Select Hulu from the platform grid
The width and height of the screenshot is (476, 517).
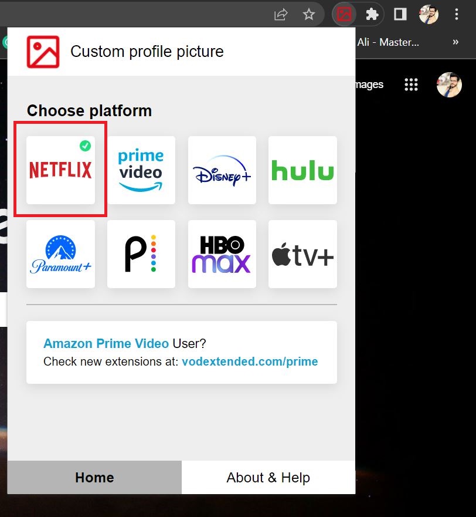pos(302,170)
